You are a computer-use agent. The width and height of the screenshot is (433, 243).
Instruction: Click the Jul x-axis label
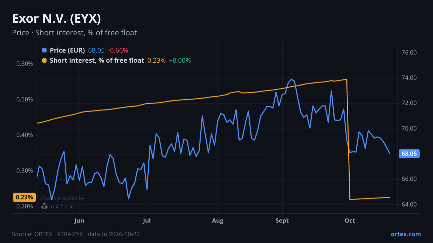pyautogui.click(x=146, y=220)
